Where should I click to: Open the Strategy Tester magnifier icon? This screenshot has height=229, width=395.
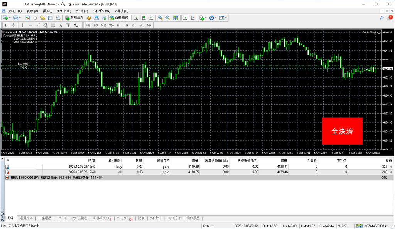(58, 18)
